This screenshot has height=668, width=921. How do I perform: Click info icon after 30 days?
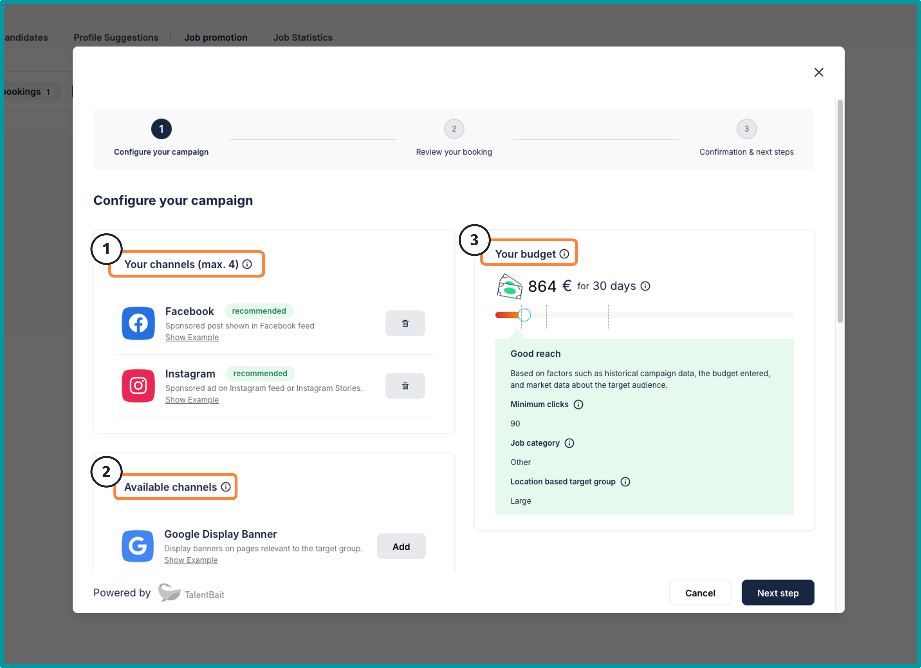point(645,286)
